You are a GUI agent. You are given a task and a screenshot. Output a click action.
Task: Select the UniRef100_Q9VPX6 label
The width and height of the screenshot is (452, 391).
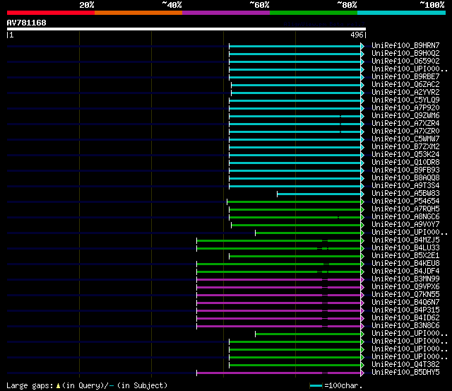(x=405, y=287)
